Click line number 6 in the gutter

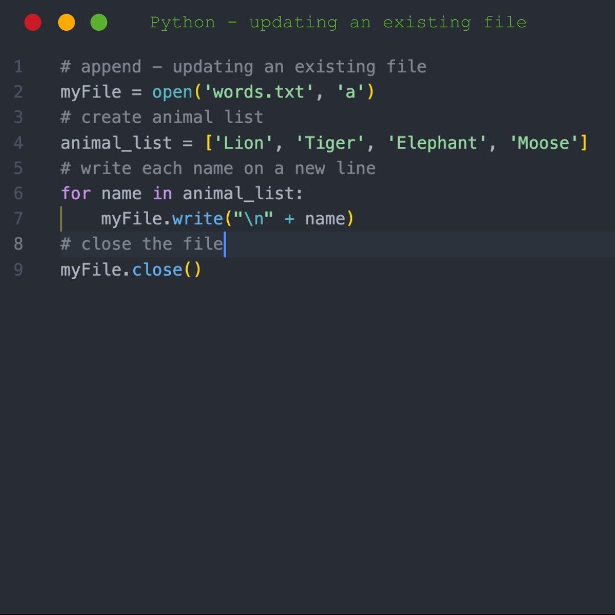[x=18, y=194]
